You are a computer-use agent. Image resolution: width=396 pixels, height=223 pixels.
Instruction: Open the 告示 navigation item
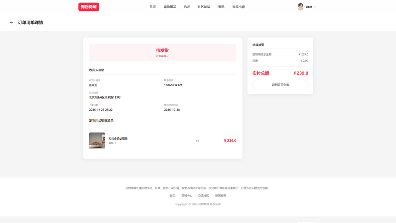click(187, 7)
